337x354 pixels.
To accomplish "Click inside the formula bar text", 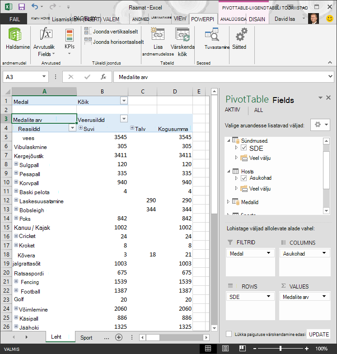I will coord(133,77).
